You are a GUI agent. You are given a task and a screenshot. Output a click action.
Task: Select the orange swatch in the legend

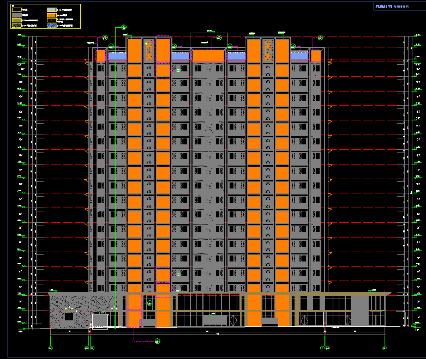tap(52, 15)
